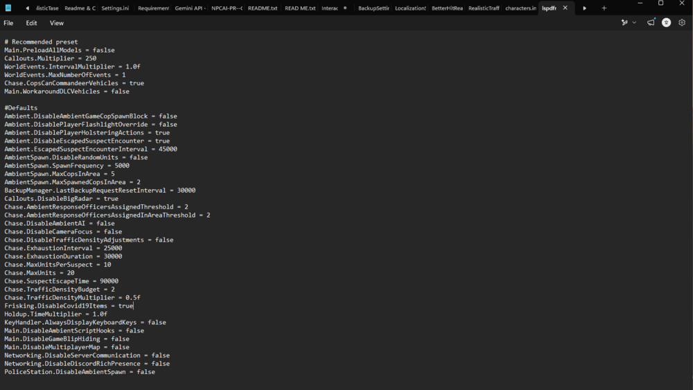Click 'WorldEvents.MaxNumberOfEvents = 1' line
The width and height of the screenshot is (693, 390).
[65, 75]
